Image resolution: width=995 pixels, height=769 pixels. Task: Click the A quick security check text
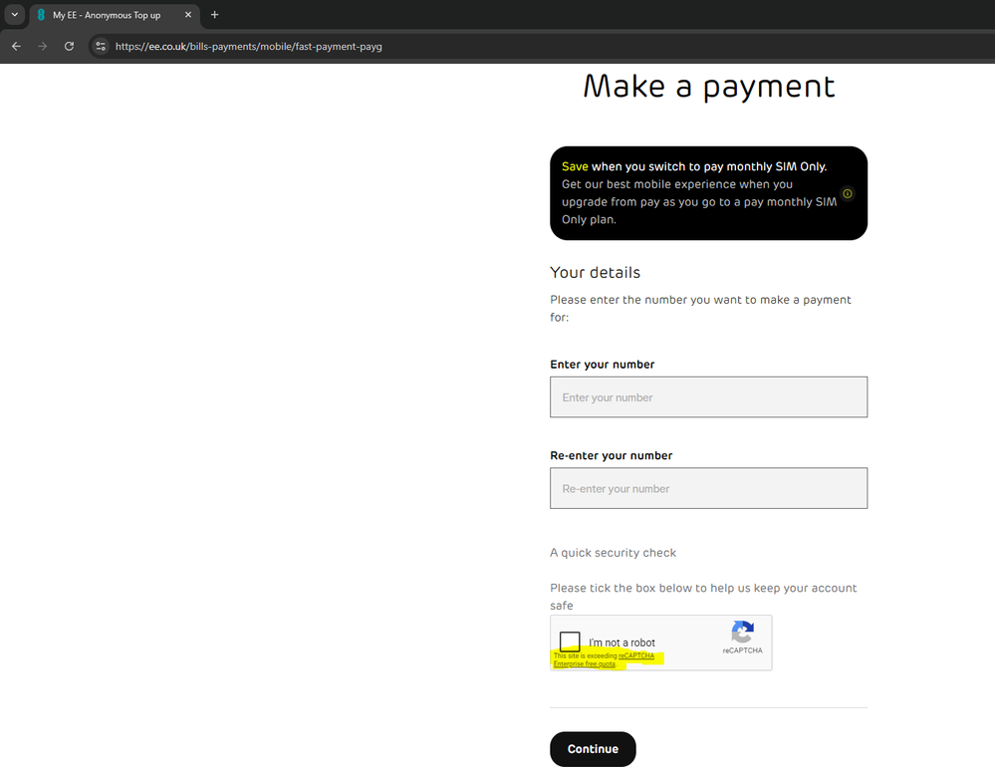[613, 553]
